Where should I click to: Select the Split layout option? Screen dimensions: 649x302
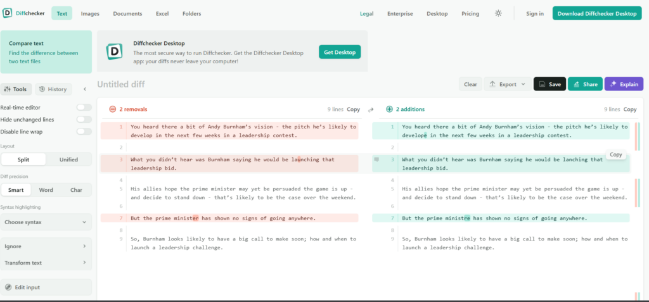click(23, 160)
